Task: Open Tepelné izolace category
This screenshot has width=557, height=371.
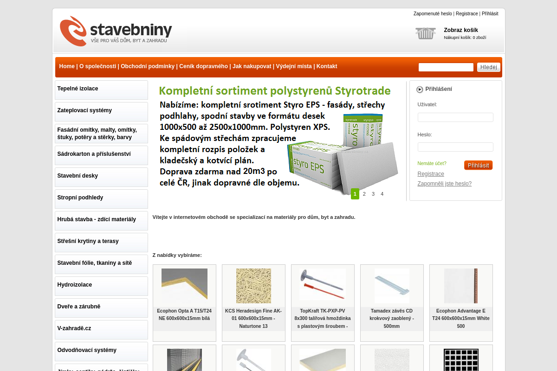Action: (x=101, y=90)
